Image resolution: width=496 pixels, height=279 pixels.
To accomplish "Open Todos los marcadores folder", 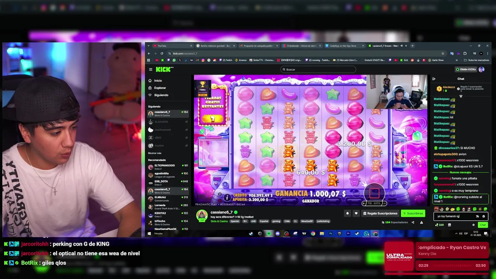I will coord(477,60).
